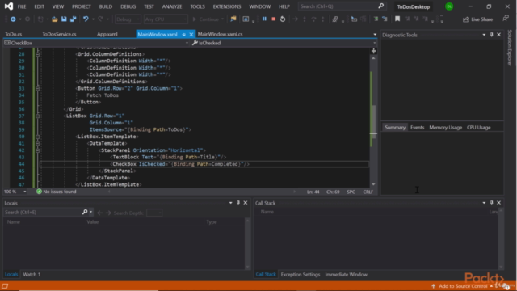Open the Undo history dropdown arrow
Image resolution: width=517 pixels, height=291 pixels.
[93, 19]
